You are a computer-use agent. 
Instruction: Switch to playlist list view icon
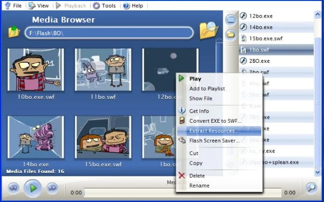click(x=230, y=20)
